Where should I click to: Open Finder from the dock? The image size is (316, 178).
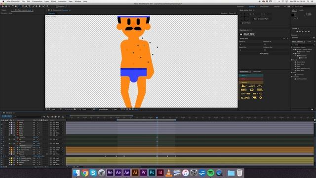[x=77, y=173]
